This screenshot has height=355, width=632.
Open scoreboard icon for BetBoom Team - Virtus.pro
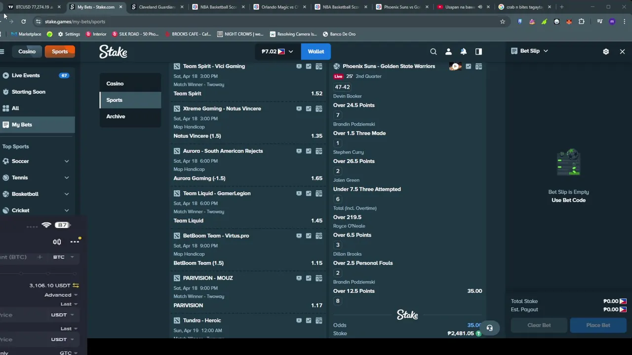pyautogui.click(x=319, y=236)
